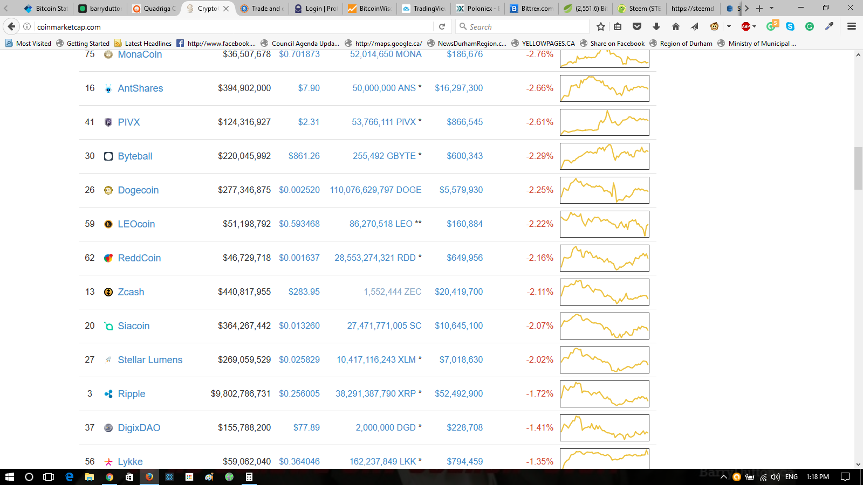
Task: Click the Zcash coin logo
Action: [x=108, y=292]
